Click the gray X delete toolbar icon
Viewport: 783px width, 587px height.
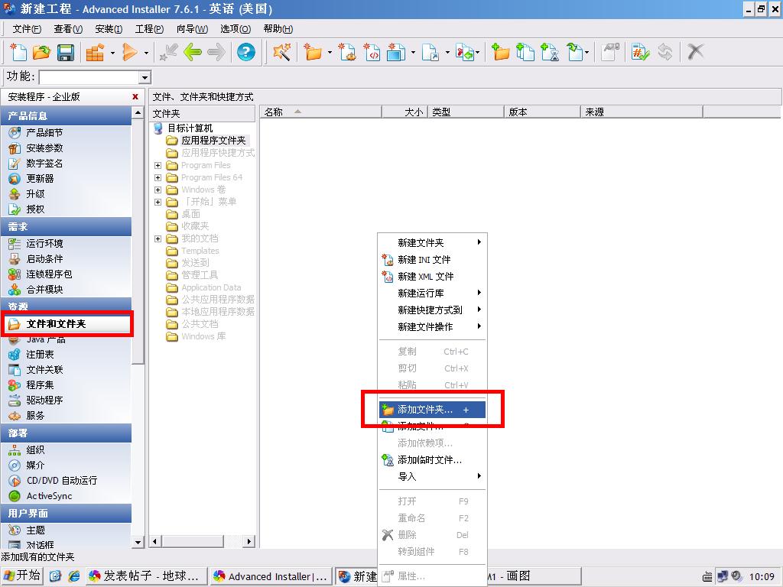pyautogui.click(x=695, y=52)
